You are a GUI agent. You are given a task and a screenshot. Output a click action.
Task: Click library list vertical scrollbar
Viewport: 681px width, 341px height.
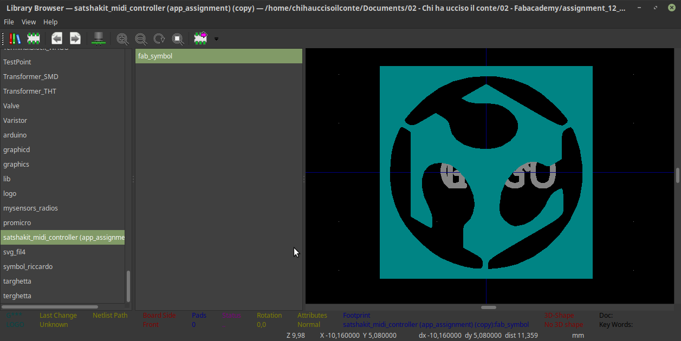click(x=128, y=286)
